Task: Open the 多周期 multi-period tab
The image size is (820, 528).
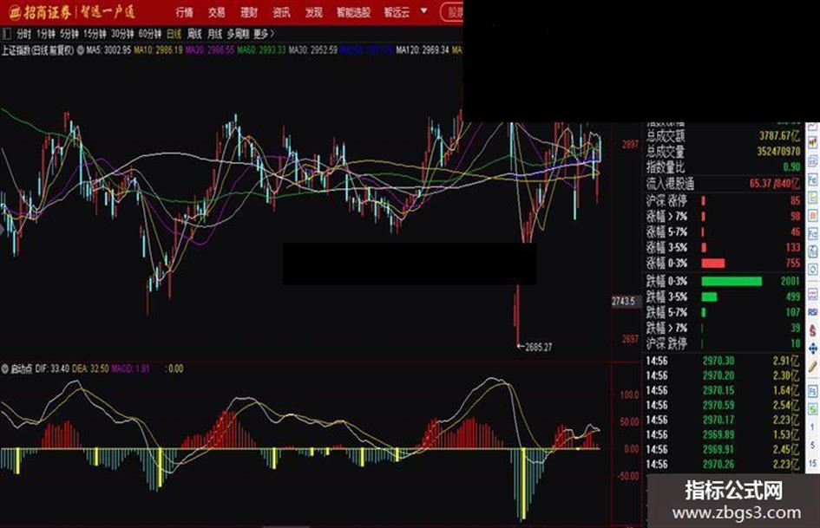Action: pos(238,35)
